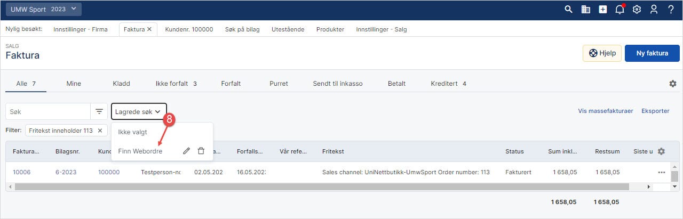The width and height of the screenshot is (683, 219).
Task: Open the settings gear in top bar
Action: coord(637,9)
